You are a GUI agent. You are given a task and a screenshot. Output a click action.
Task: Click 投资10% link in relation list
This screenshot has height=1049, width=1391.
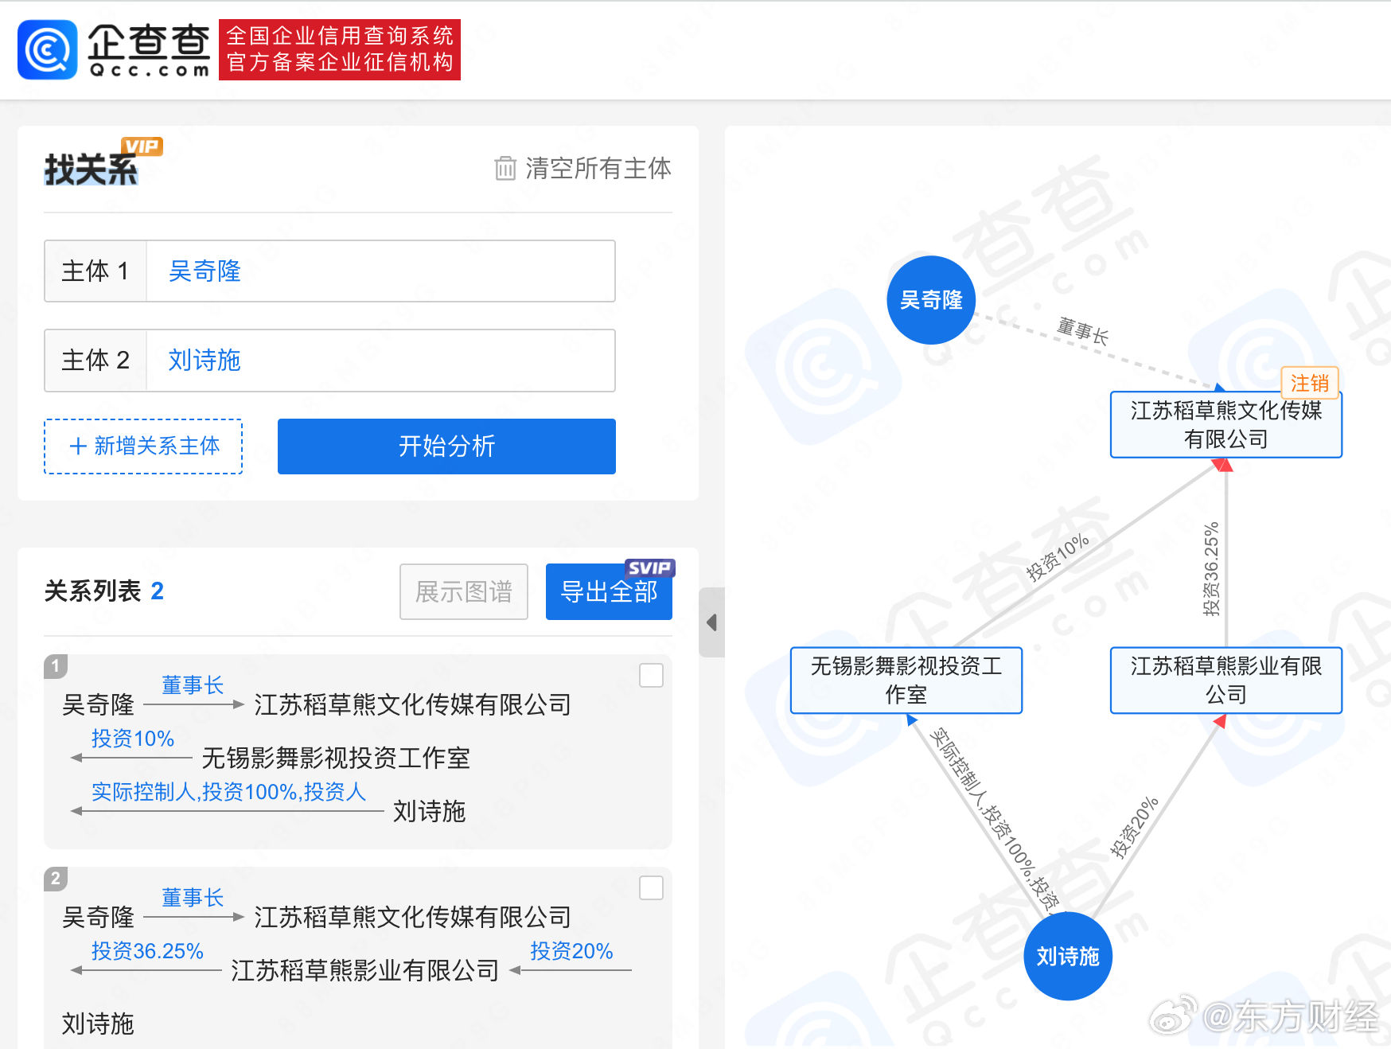tap(132, 739)
